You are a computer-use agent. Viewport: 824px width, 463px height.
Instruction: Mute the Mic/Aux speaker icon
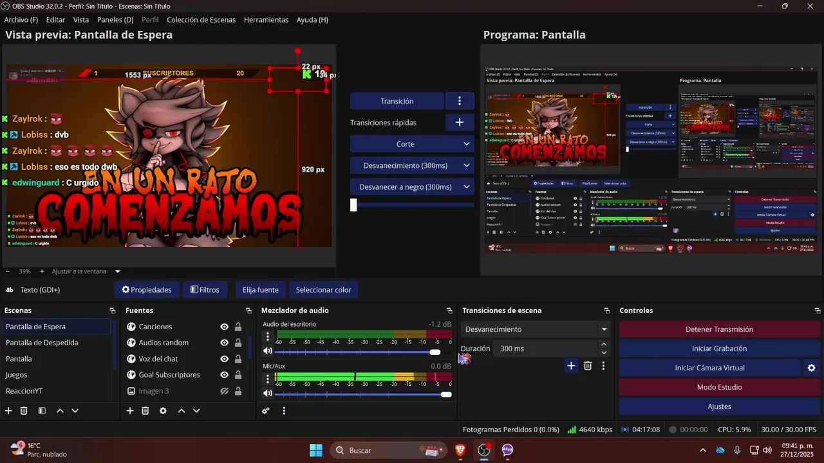pyautogui.click(x=268, y=394)
